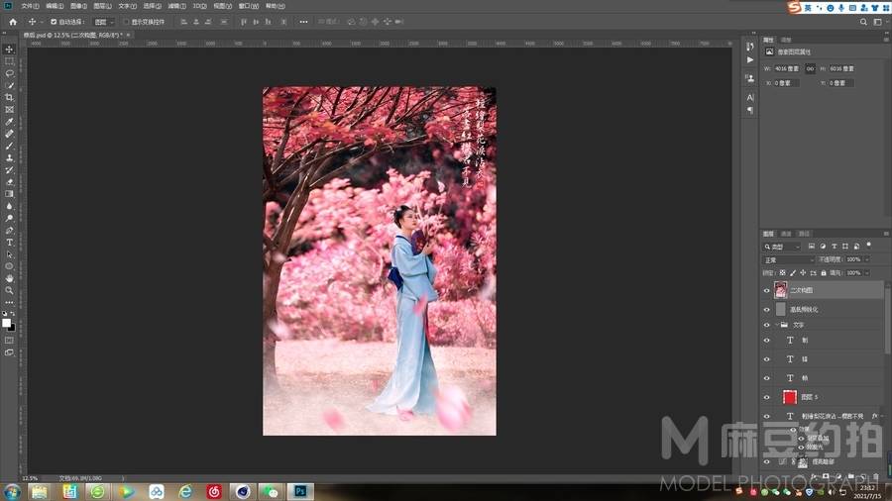Click the lock transparent pixels icon
This screenshot has height=501, width=892.
(782, 273)
